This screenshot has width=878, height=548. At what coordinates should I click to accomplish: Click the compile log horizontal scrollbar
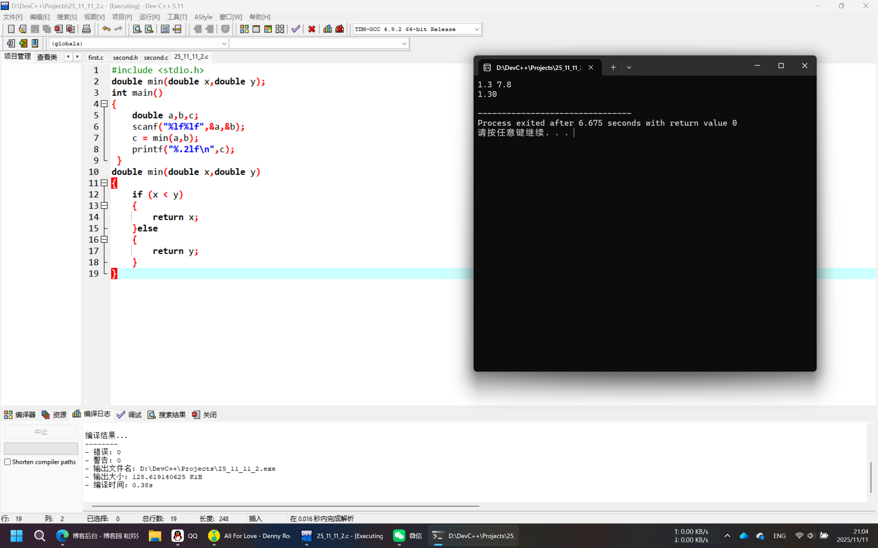point(285,506)
